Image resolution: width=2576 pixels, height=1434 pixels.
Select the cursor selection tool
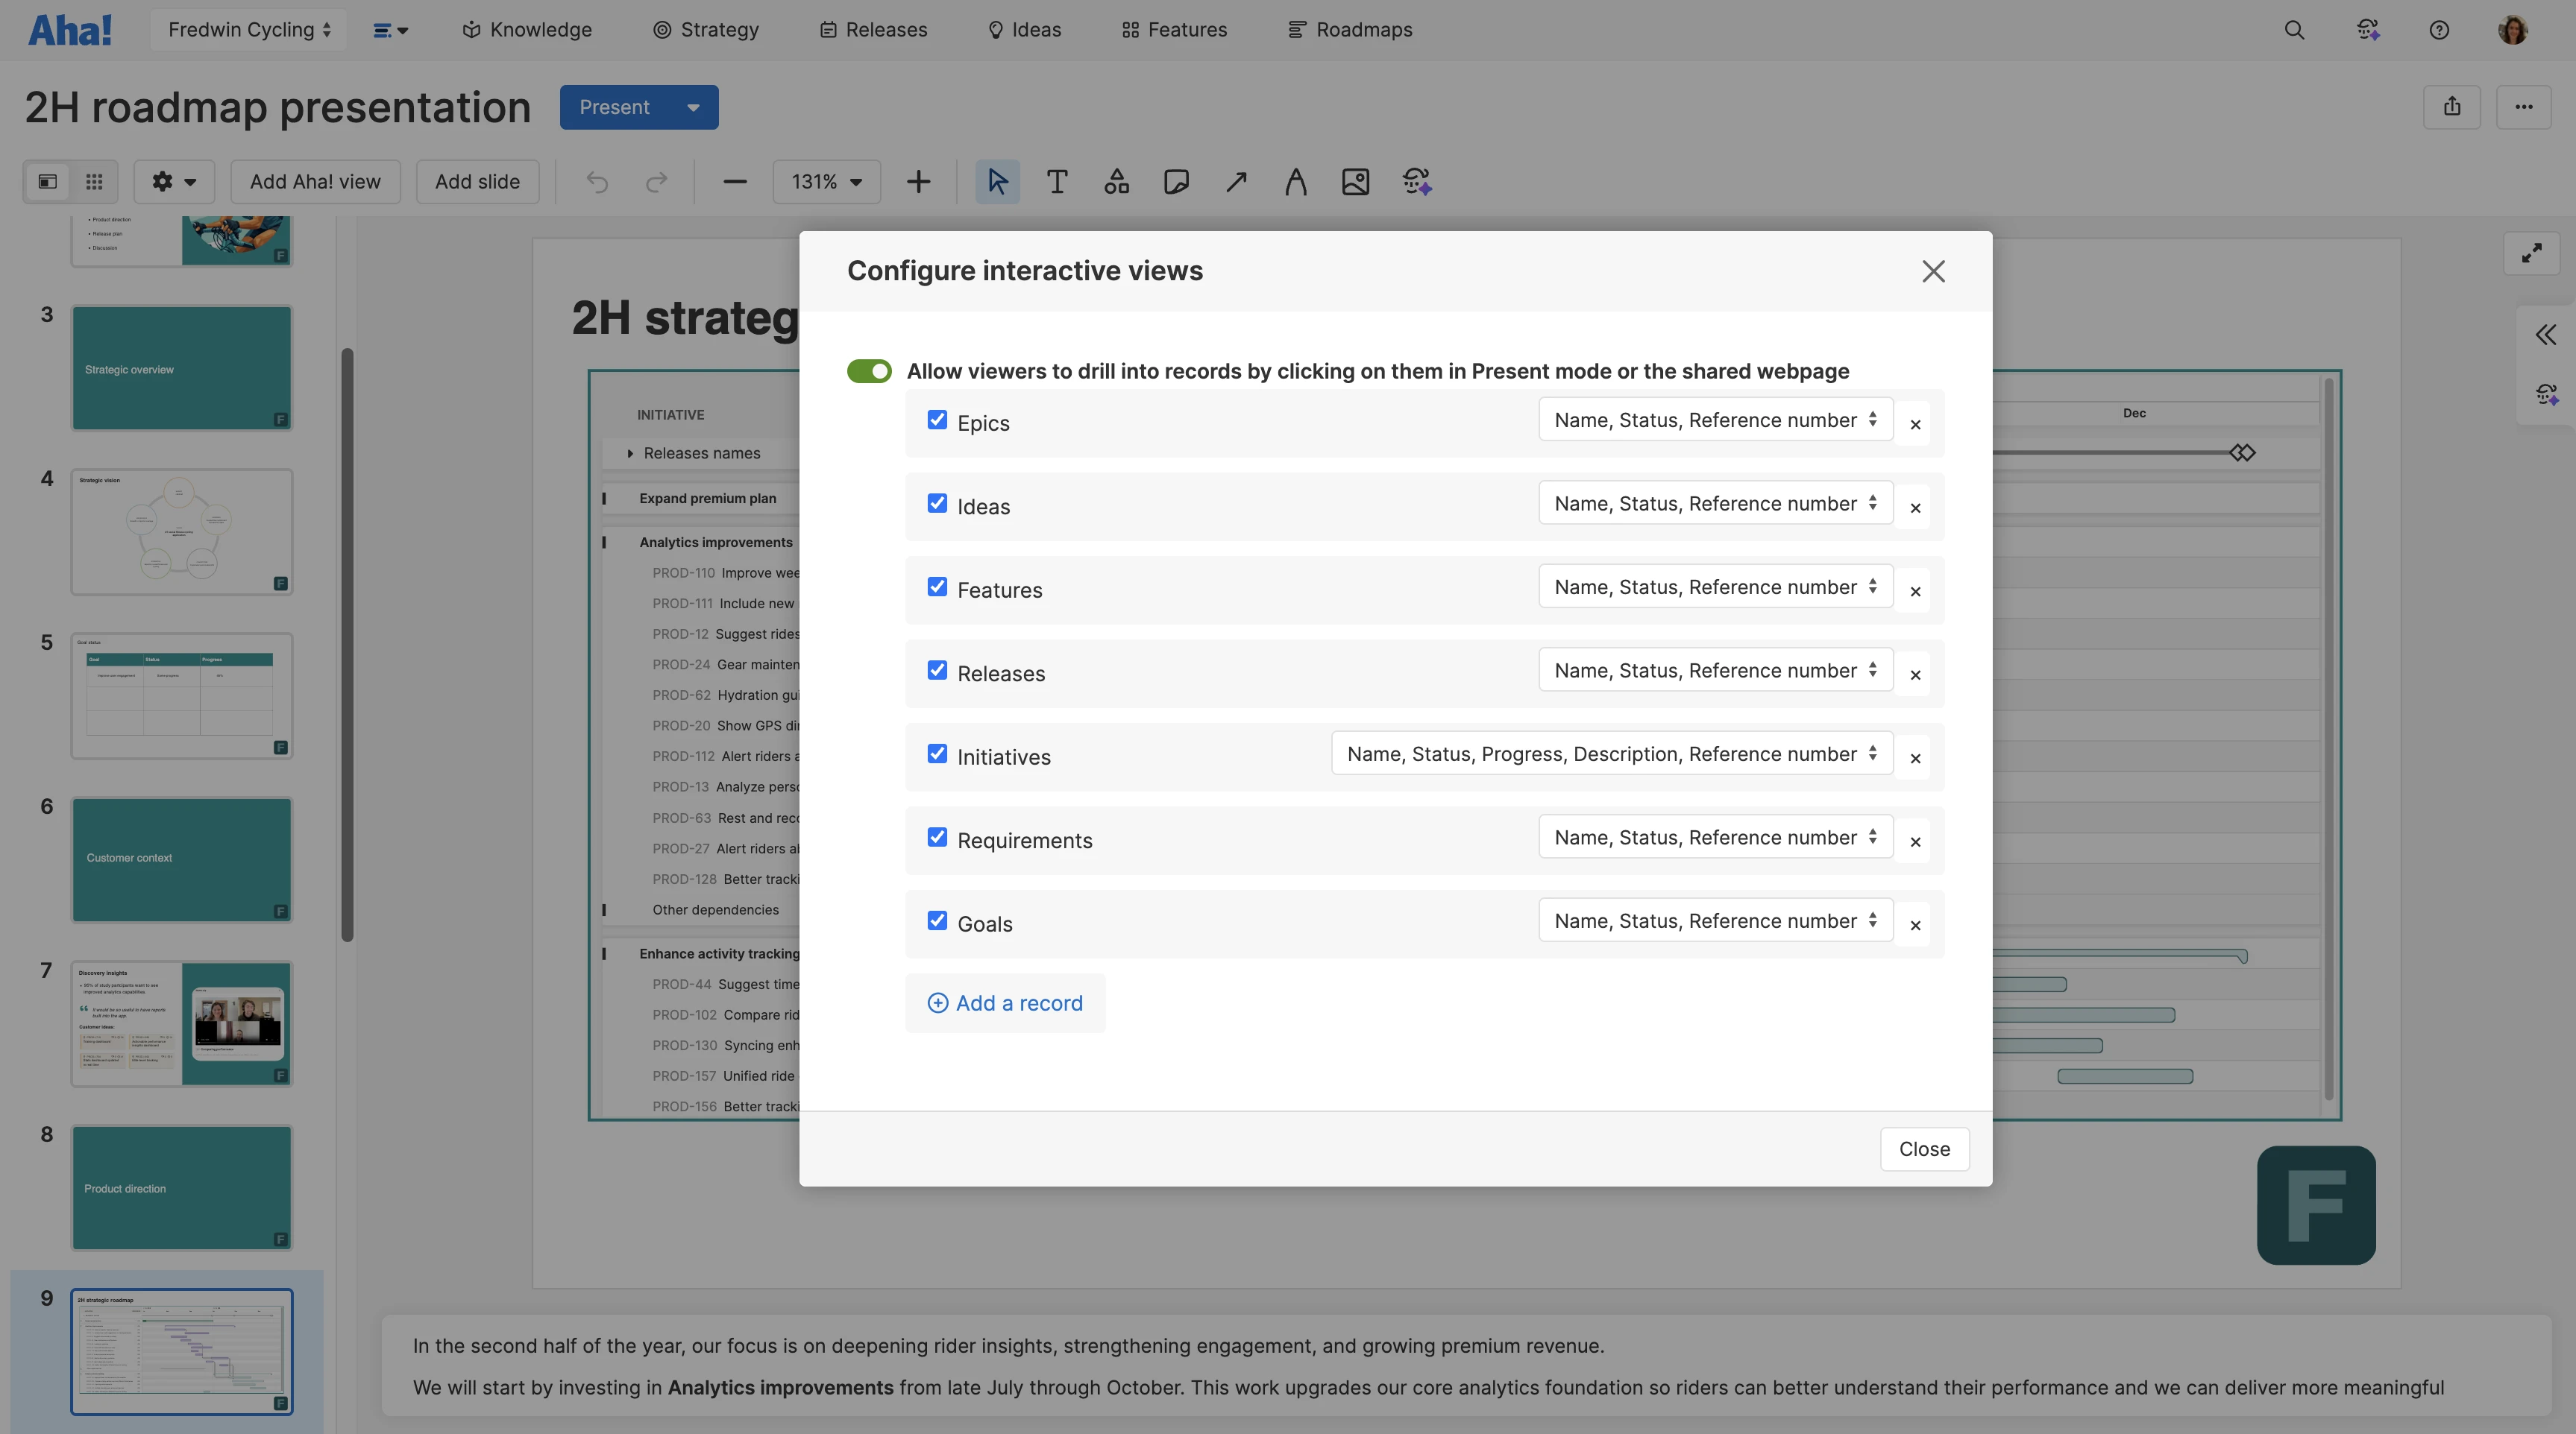[x=997, y=182]
